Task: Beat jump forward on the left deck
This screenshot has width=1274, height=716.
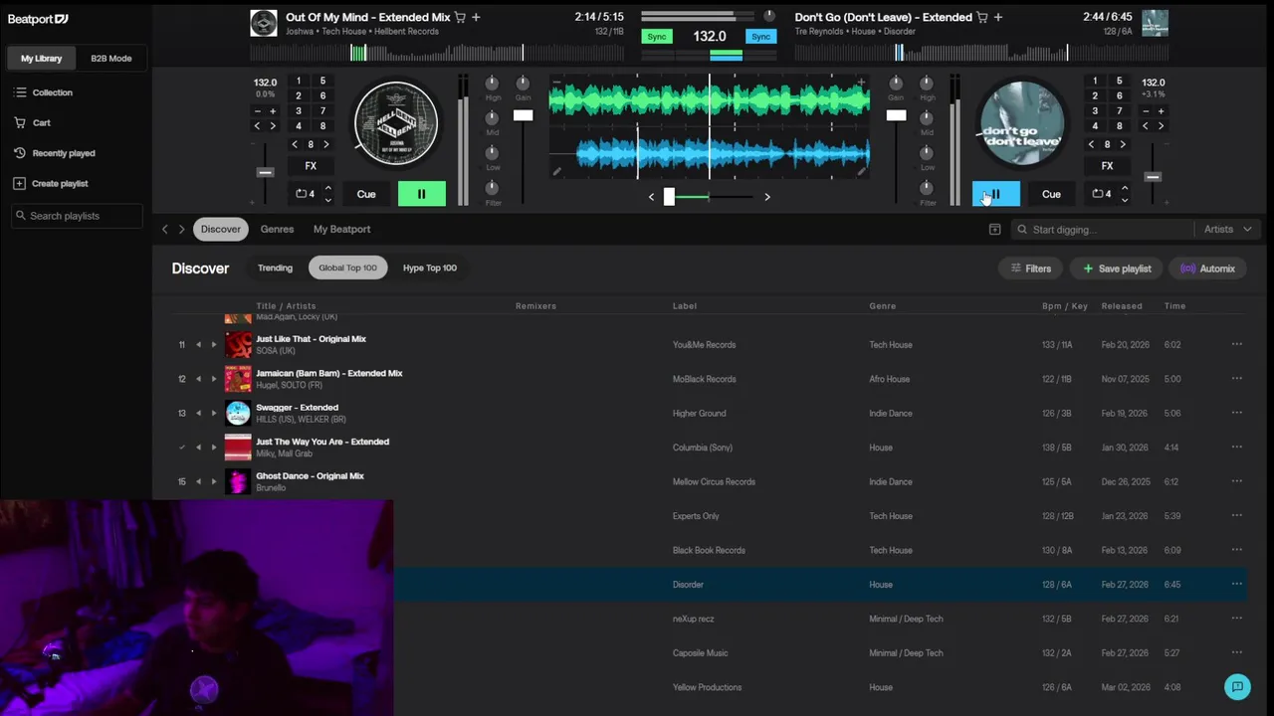Action: [326, 145]
